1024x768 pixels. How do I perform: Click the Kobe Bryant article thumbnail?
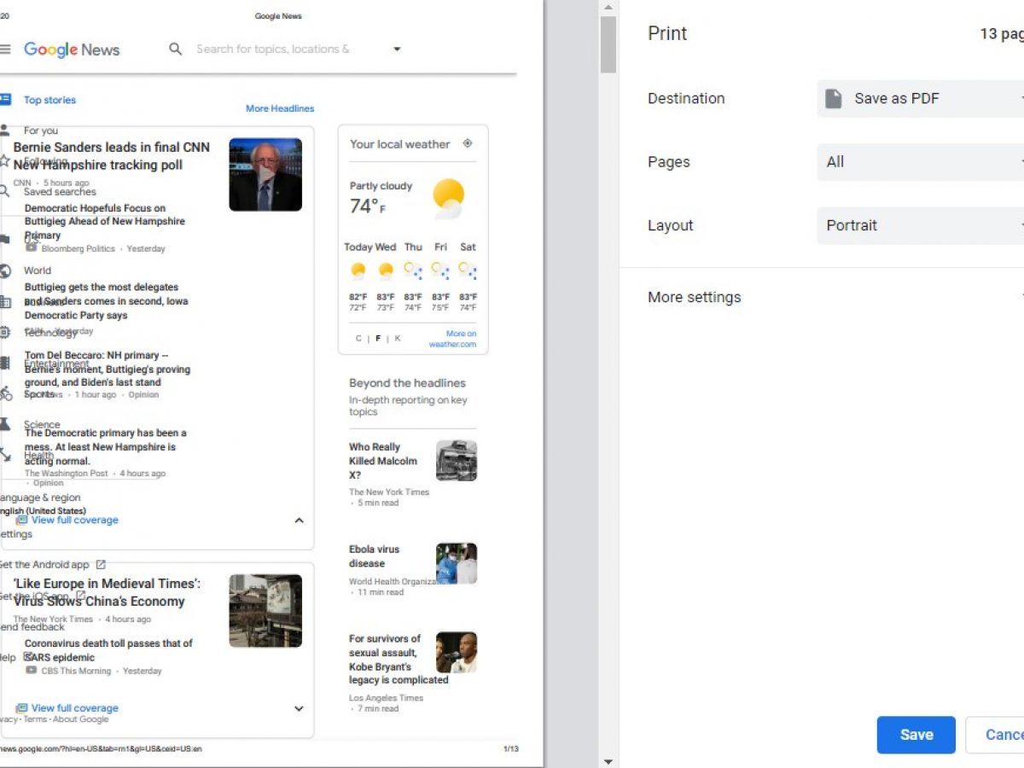(x=457, y=652)
